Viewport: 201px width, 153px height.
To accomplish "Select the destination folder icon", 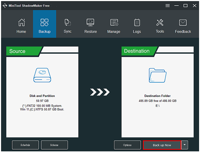I will click(157, 75).
